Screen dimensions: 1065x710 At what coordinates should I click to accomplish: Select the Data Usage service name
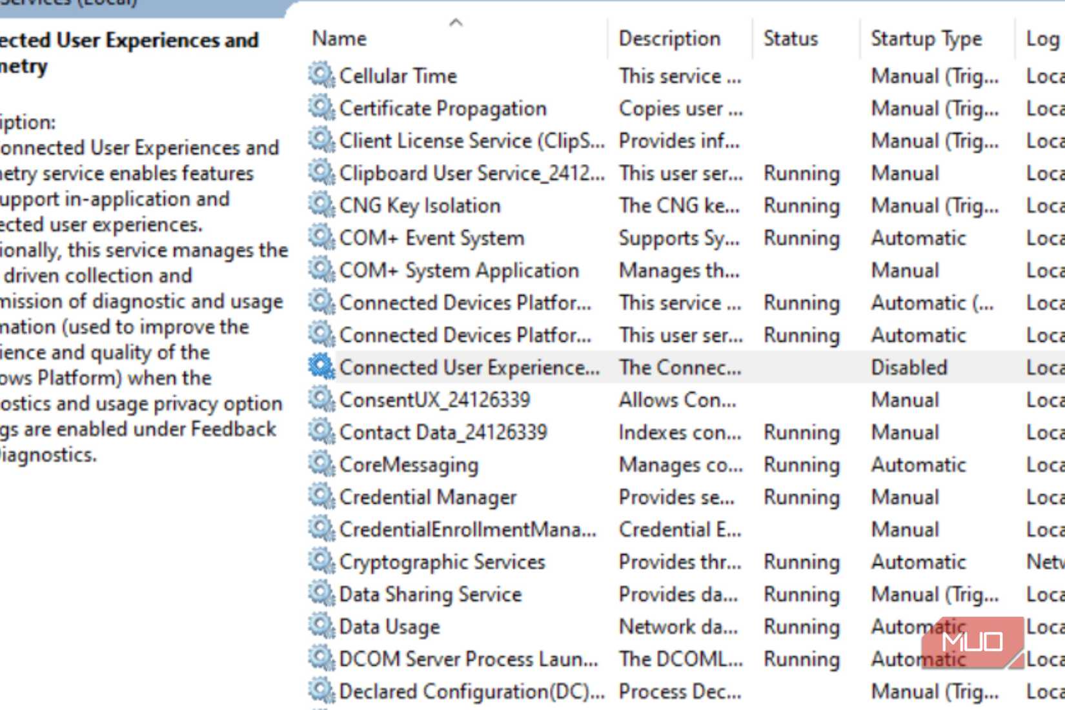tap(389, 627)
